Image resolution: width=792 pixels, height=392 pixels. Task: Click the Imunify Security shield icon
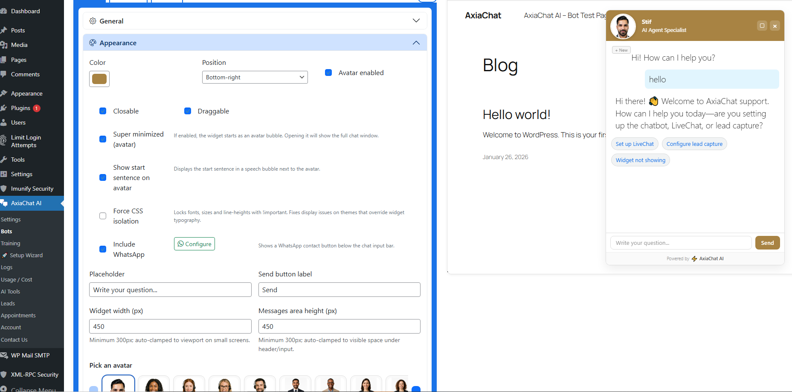pyautogui.click(x=4, y=189)
